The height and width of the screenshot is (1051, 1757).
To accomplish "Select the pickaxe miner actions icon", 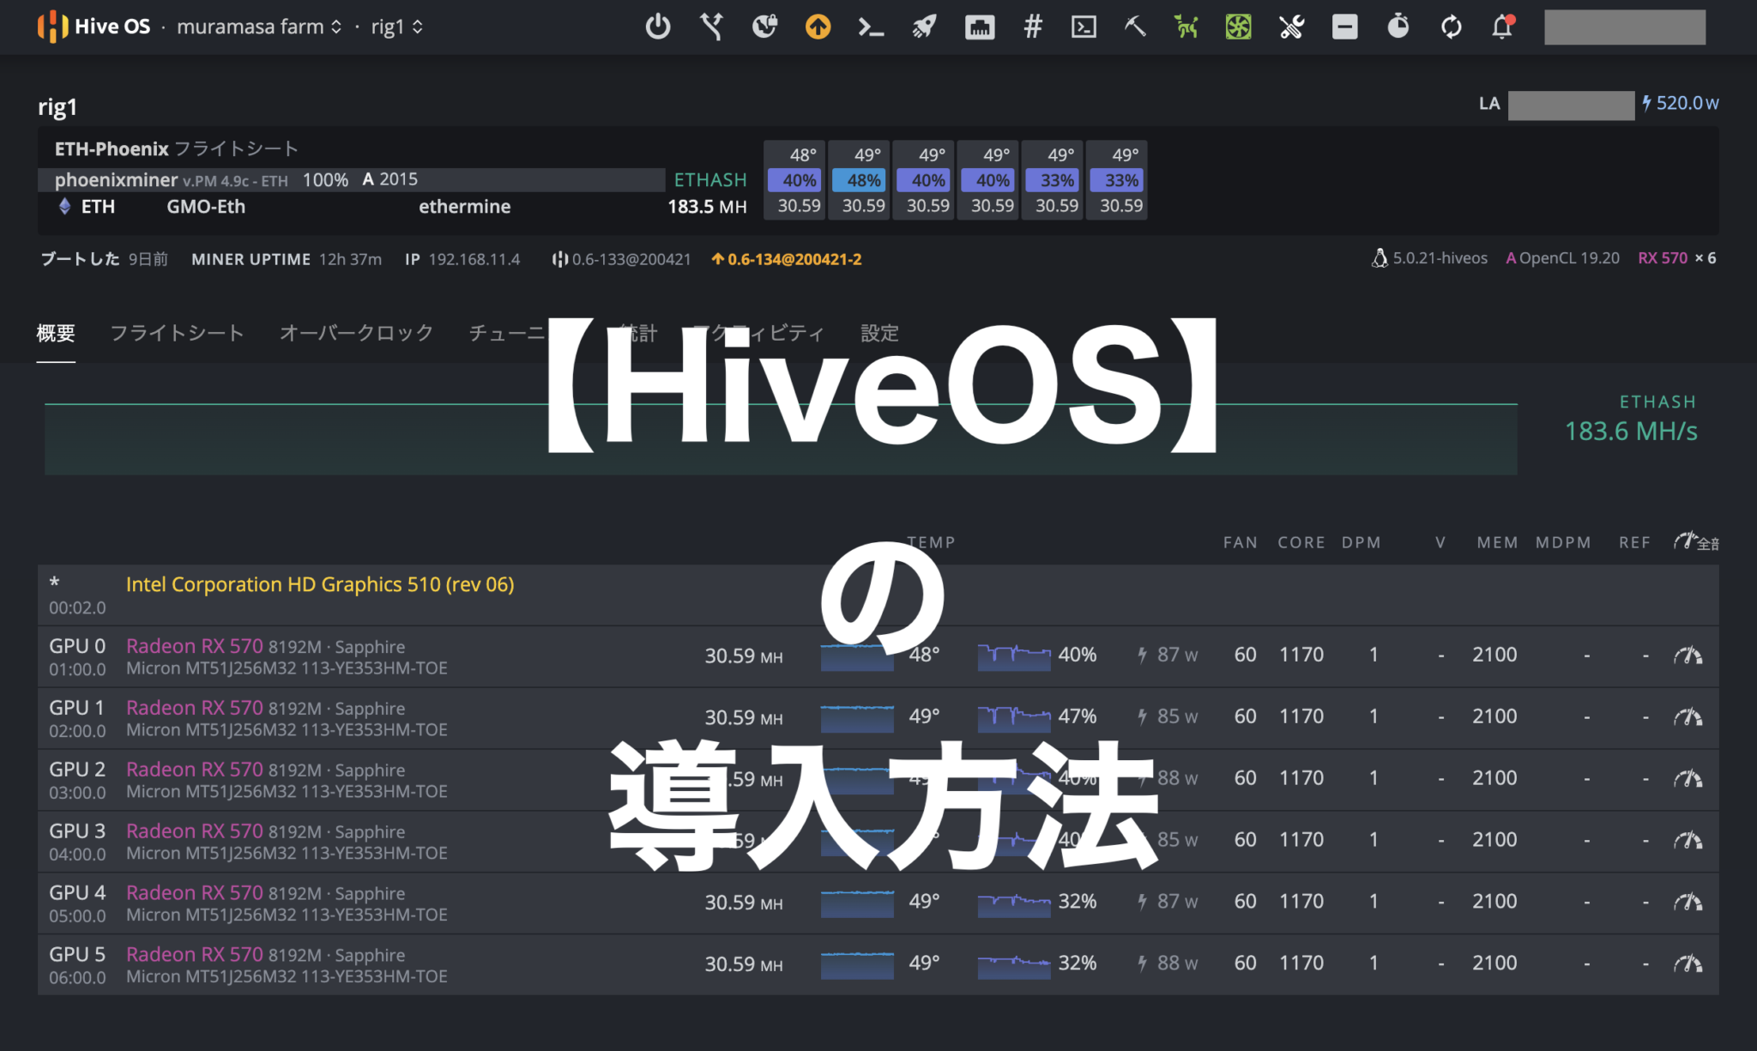I will pos(1134,27).
